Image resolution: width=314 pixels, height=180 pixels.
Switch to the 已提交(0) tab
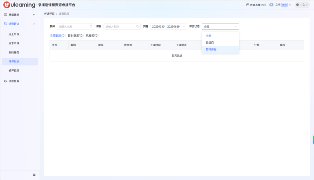[x=92, y=36]
